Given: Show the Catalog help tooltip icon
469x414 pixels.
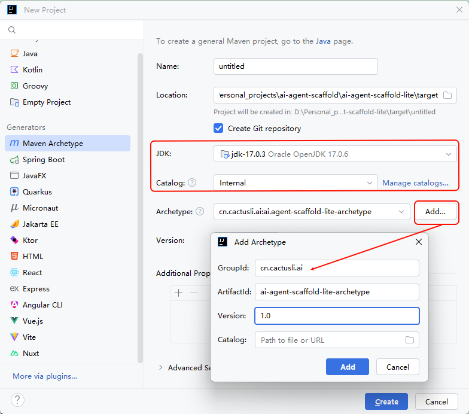Looking at the screenshot, I should [x=192, y=182].
